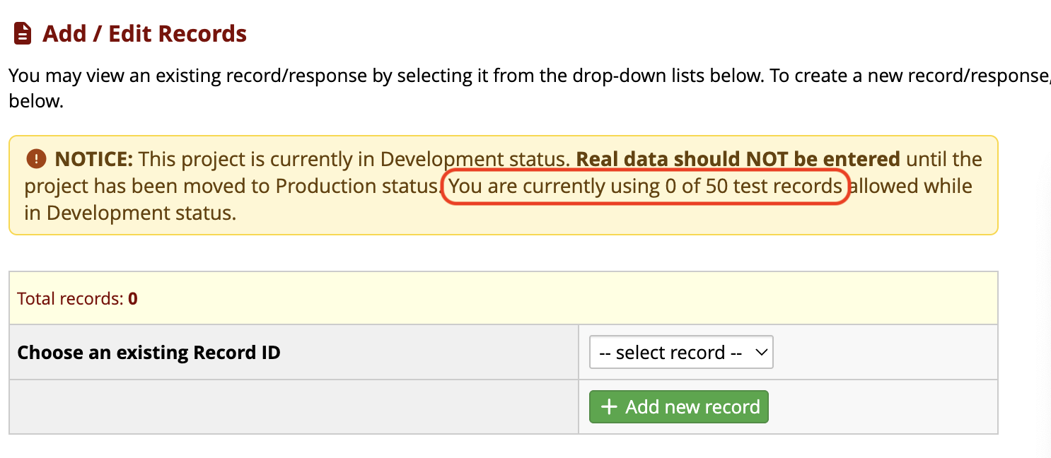
Task: Click the bold total records count "0"
Action: pyautogui.click(x=133, y=299)
